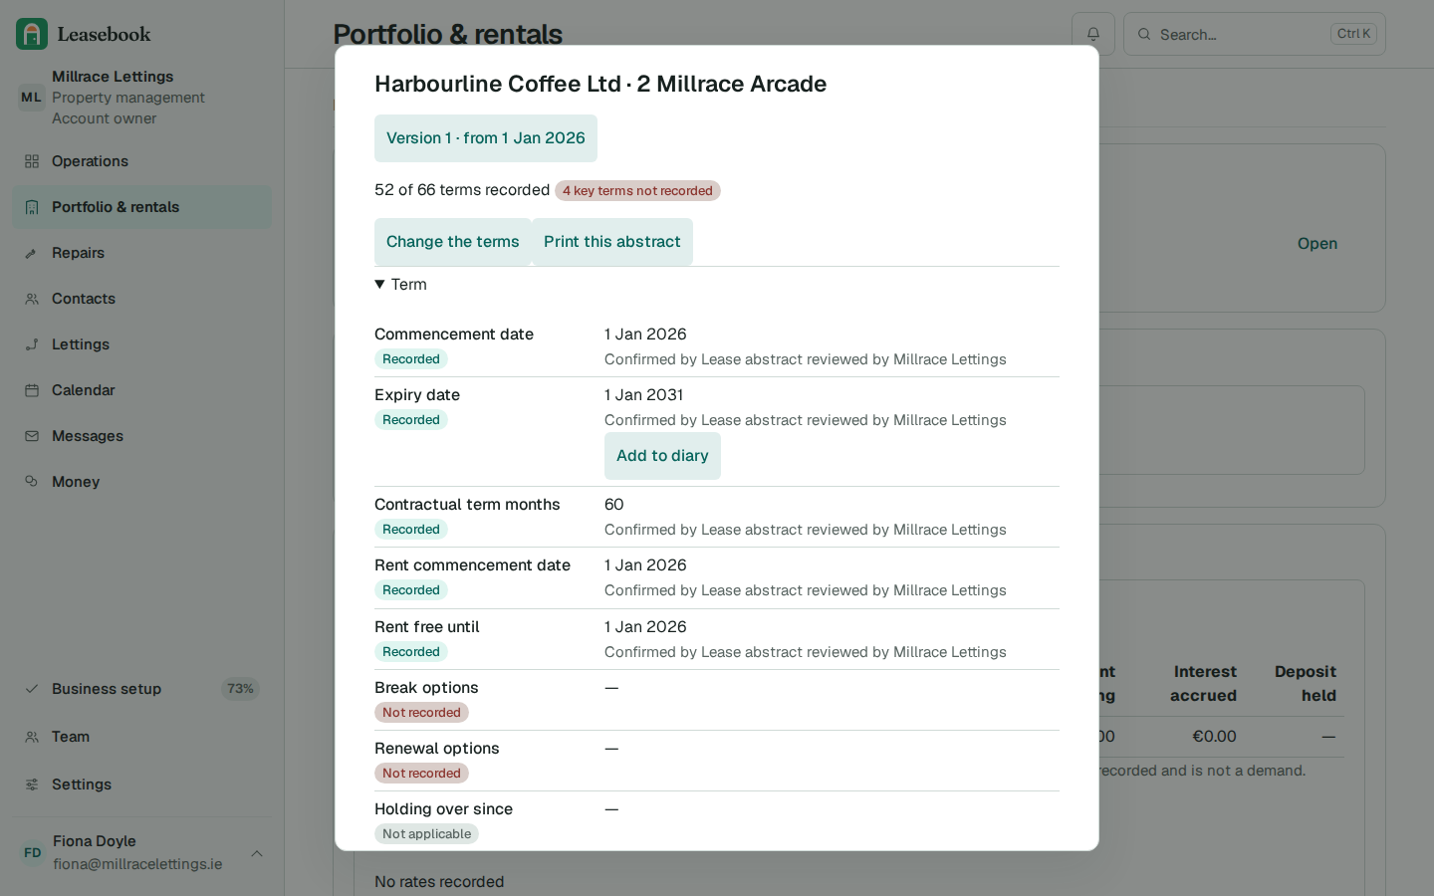Go to Operations menu item
1434x896 pixels.
[x=141, y=161]
